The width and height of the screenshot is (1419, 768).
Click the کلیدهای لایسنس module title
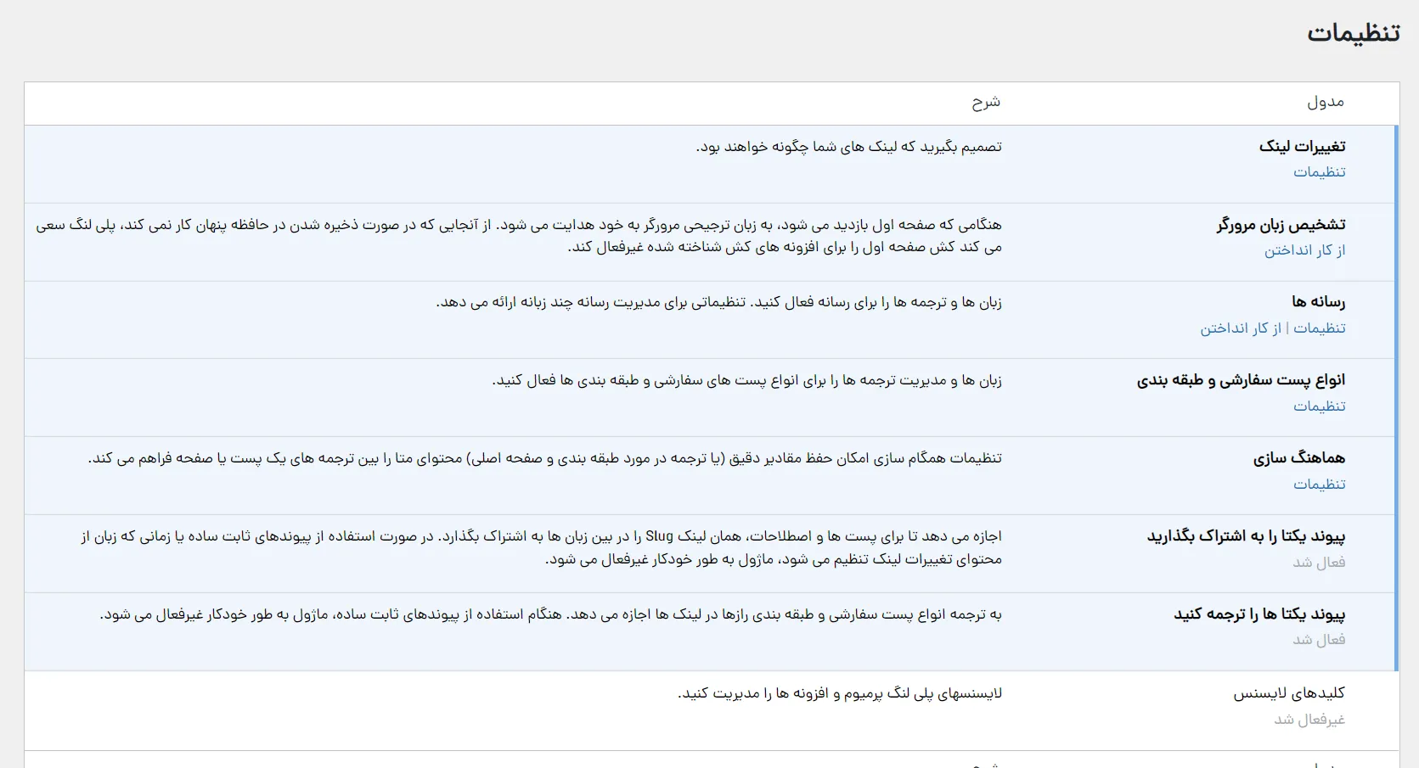click(1289, 693)
